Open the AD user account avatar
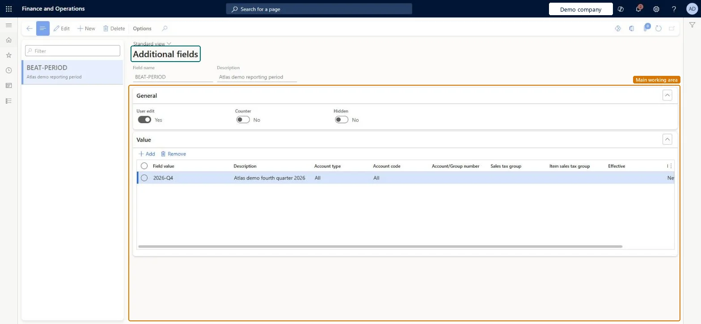701x324 pixels. coord(692,9)
